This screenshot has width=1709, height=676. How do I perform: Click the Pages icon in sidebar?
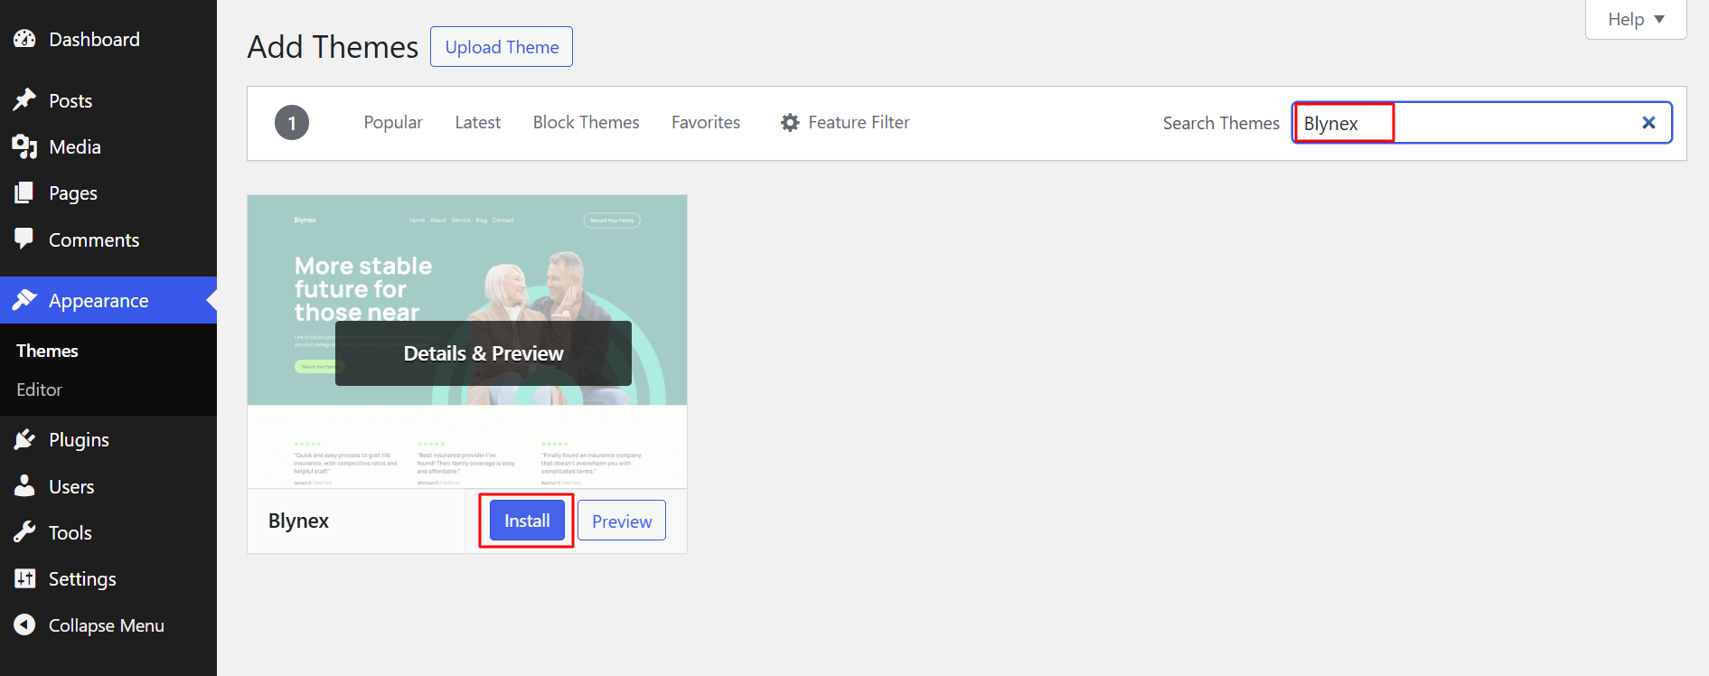tap(24, 192)
